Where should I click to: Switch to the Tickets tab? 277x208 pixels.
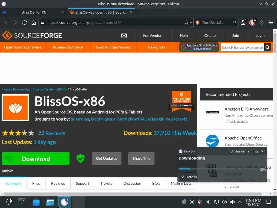106,183
